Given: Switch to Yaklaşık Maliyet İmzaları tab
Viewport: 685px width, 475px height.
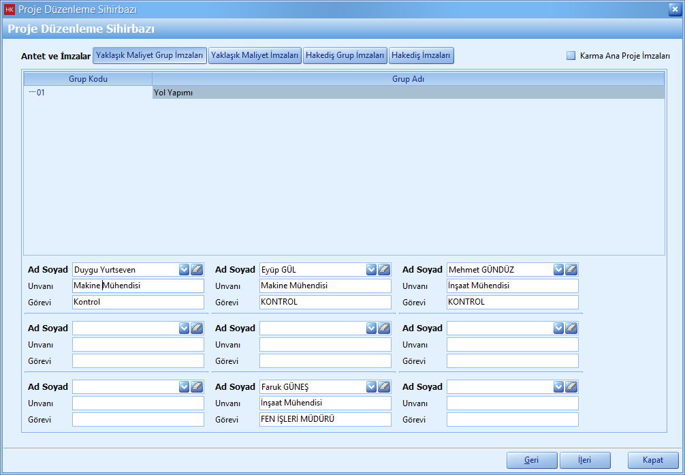Looking at the screenshot, I should pos(255,56).
